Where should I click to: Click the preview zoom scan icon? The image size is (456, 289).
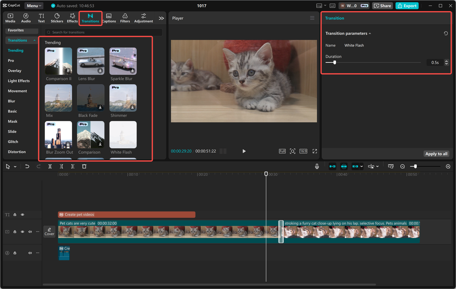click(292, 151)
